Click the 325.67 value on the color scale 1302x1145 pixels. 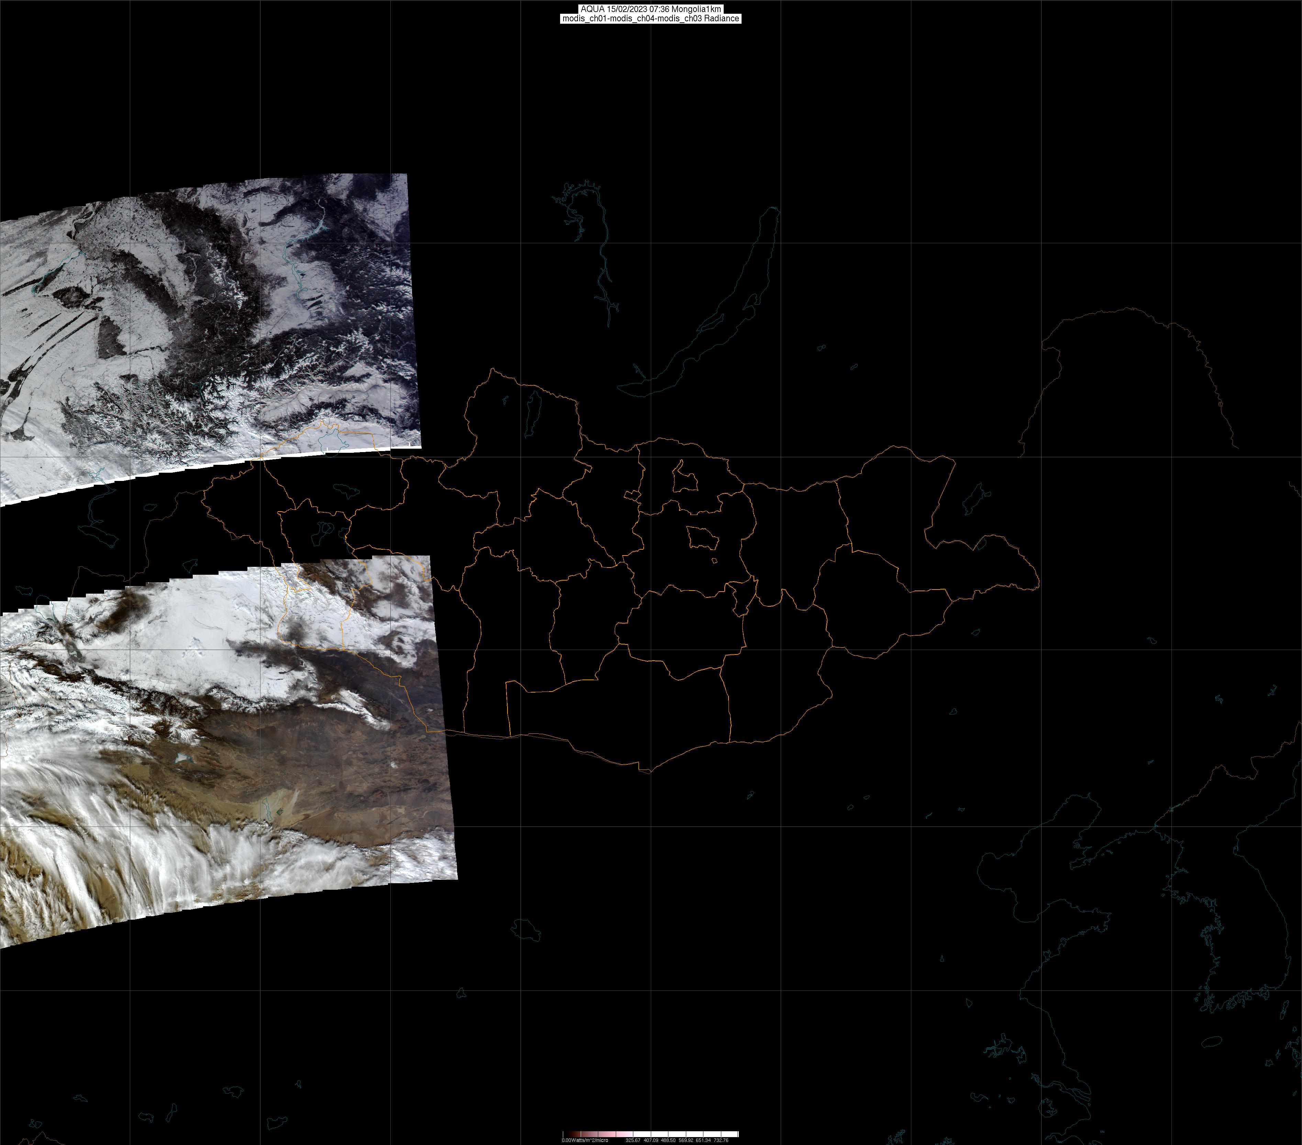(x=633, y=1141)
